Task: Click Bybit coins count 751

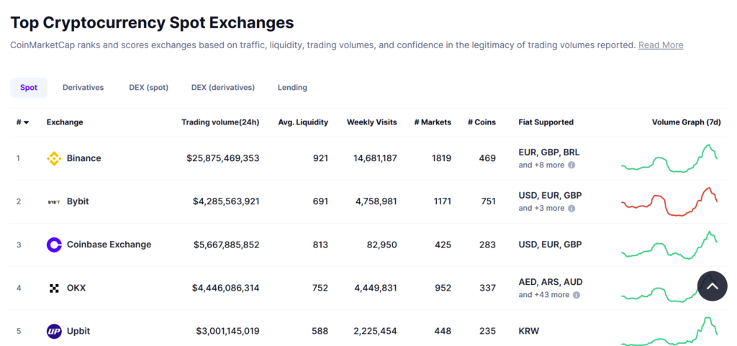Action: click(x=488, y=201)
